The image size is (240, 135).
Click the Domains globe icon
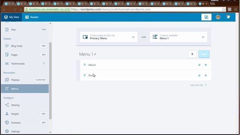[x=7, y=123]
